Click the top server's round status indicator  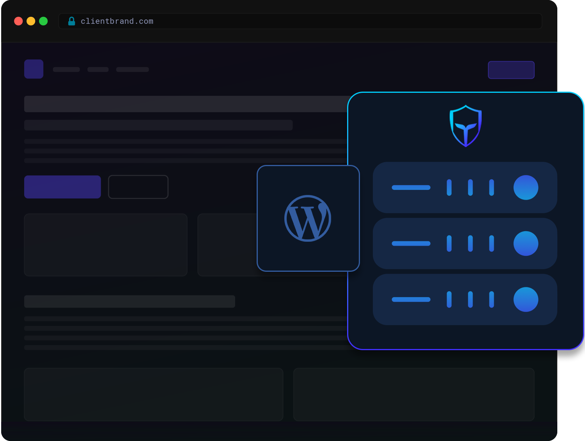[x=526, y=188]
